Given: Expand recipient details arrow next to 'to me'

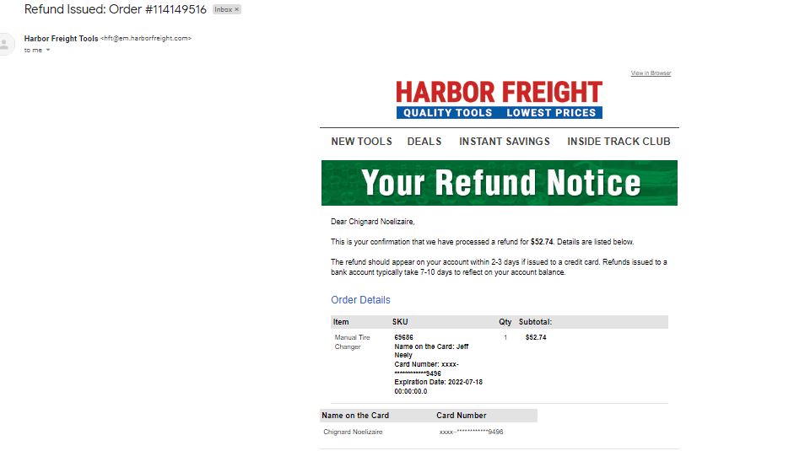Looking at the screenshot, I should click(48, 51).
